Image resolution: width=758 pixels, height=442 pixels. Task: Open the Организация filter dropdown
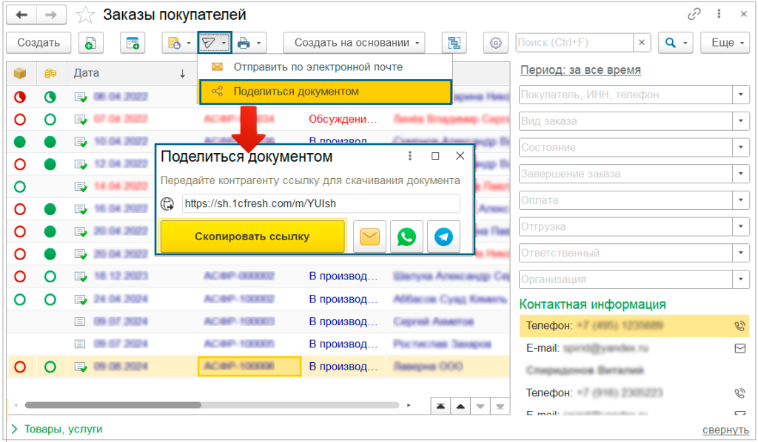click(x=739, y=279)
